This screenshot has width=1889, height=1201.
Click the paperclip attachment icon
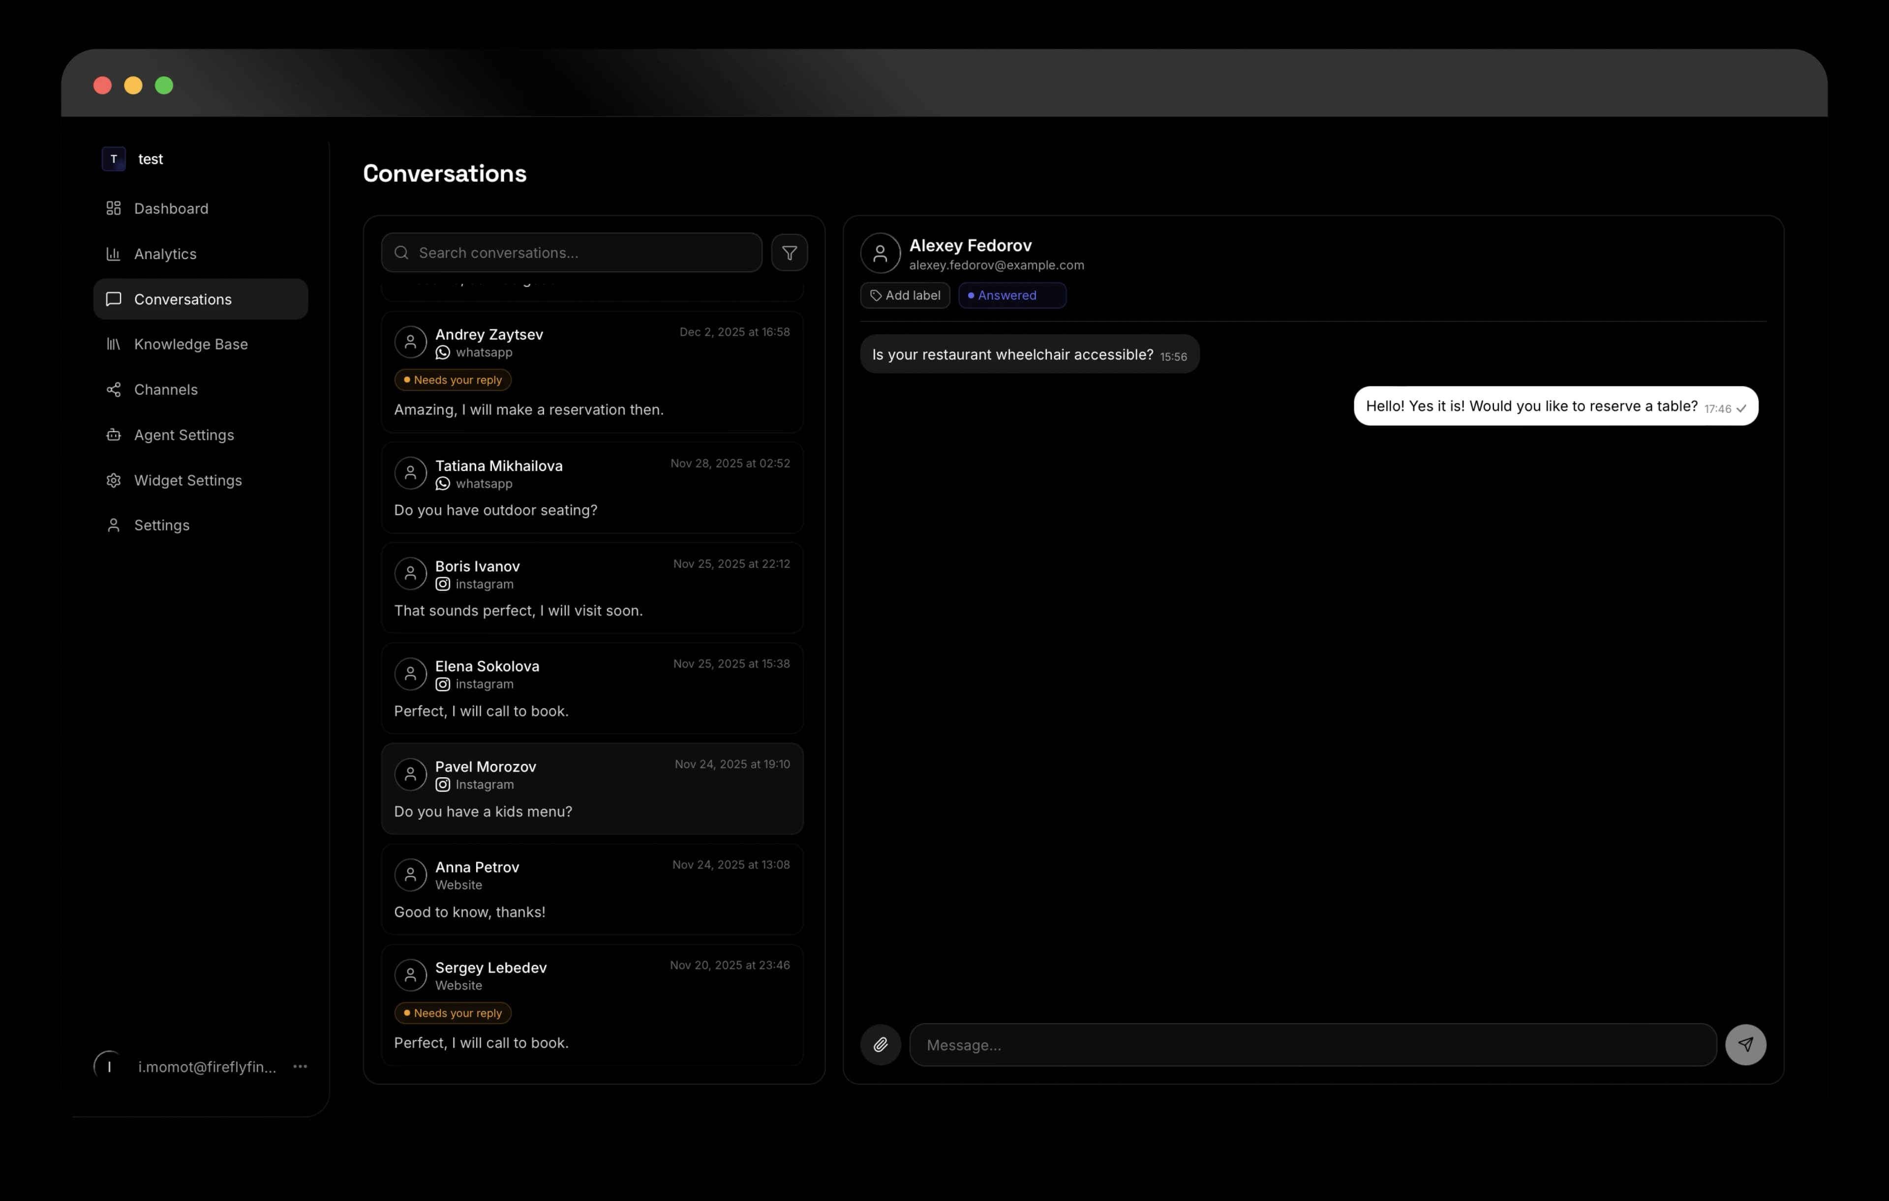pos(880,1044)
